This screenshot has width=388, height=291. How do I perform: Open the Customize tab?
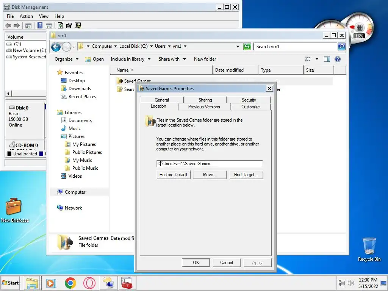[250, 107]
